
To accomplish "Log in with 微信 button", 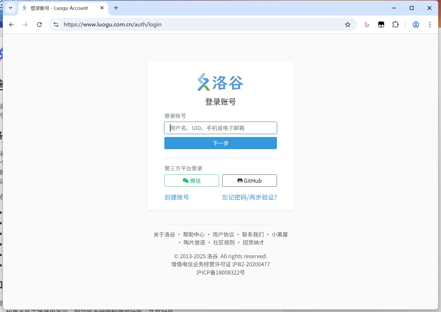I will (191, 180).
